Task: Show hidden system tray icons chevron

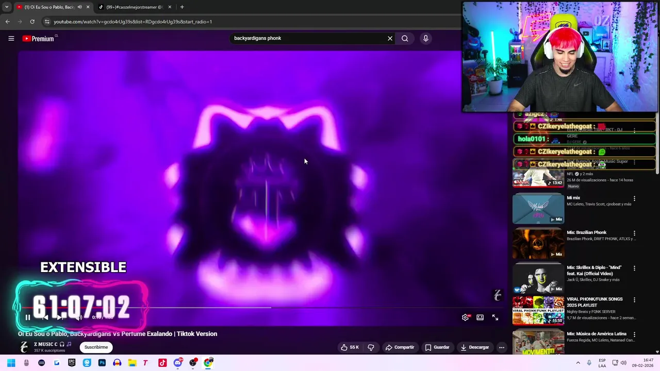Action: coord(577,363)
